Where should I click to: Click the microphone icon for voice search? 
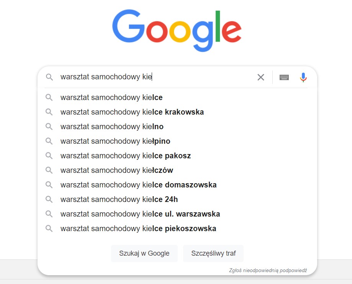pyautogui.click(x=303, y=77)
